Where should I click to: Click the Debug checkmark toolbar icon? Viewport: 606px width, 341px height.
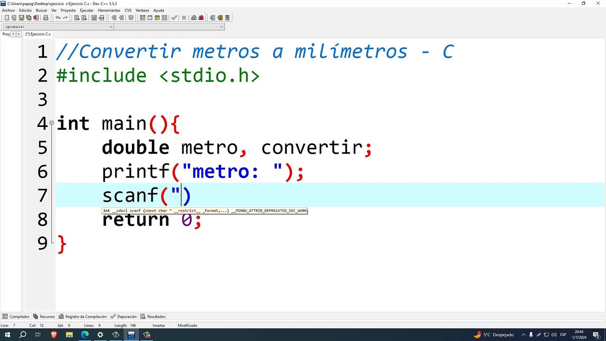pos(174,18)
